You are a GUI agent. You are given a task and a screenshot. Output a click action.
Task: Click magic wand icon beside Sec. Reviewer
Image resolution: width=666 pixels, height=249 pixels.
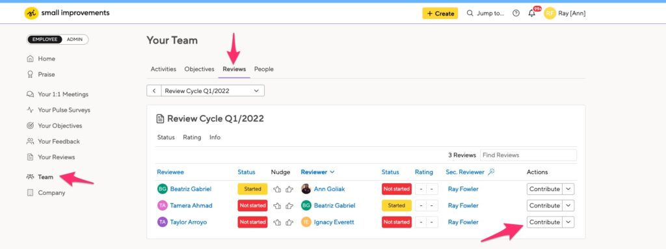[x=492, y=172]
